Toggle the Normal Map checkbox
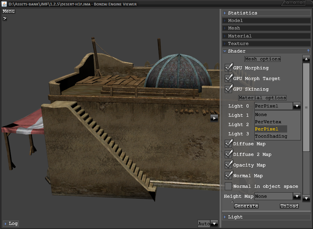The height and width of the screenshot is (229, 313). click(228, 175)
